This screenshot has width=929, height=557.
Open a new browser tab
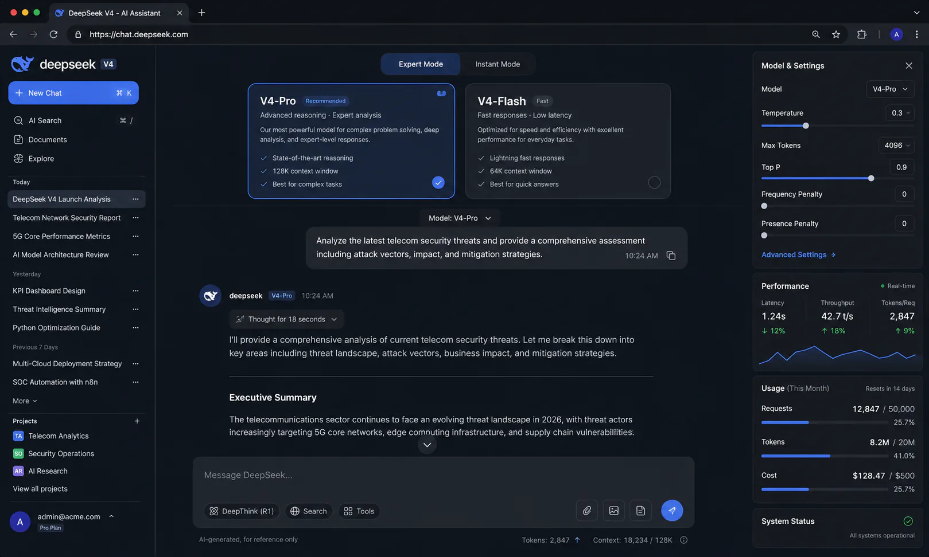pyautogui.click(x=201, y=13)
